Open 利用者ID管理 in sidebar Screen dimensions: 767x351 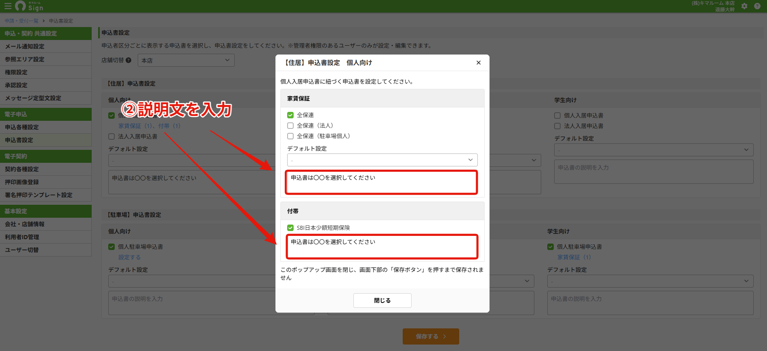[x=46, y=237]
